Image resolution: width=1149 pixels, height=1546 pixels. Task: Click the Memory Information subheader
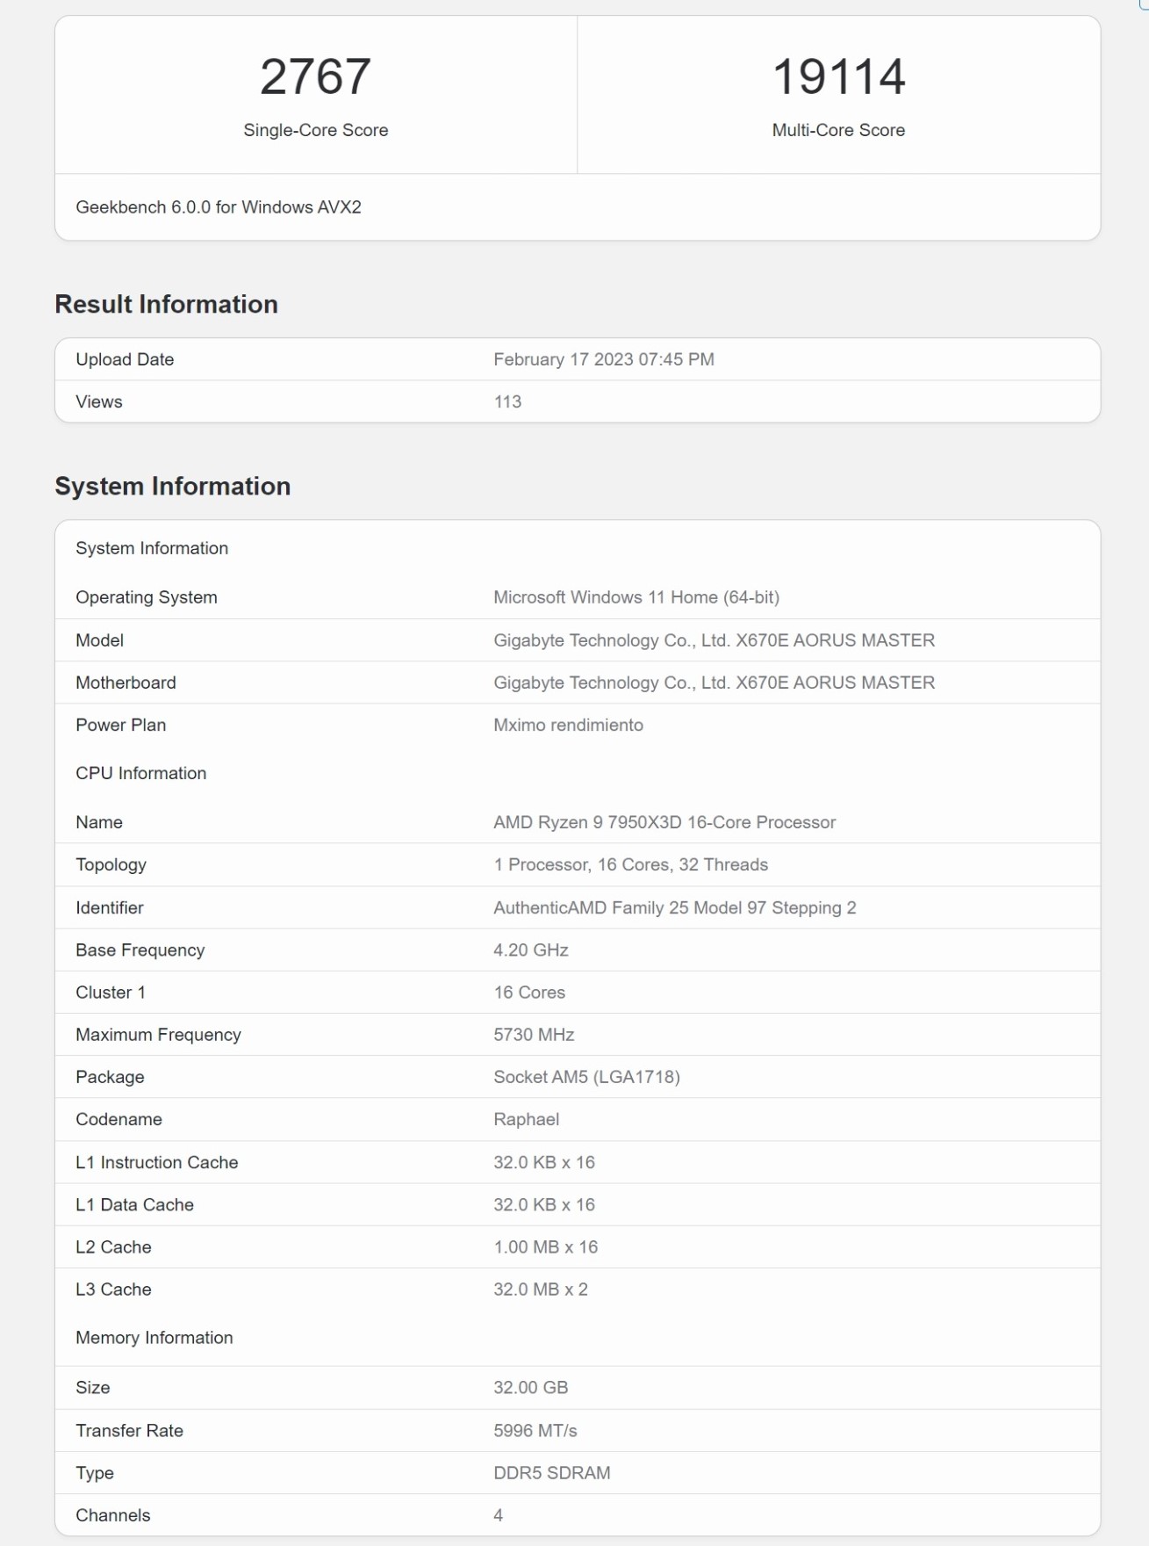(x=154, y=1338)
